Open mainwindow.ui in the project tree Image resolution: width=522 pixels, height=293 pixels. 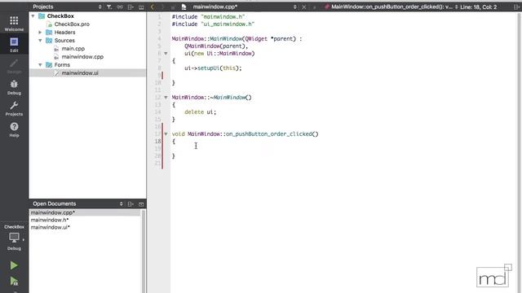pos(80,73)
